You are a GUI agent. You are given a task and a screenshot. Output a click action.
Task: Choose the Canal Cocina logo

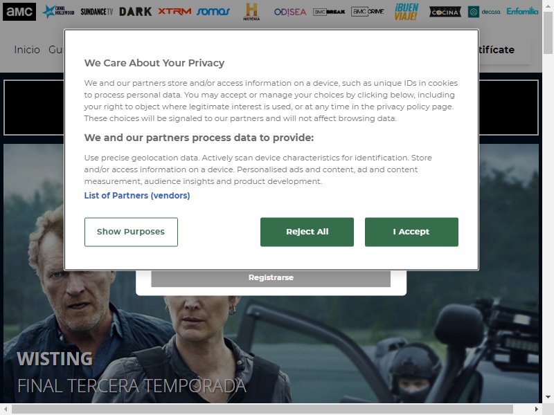coord(445,12)
